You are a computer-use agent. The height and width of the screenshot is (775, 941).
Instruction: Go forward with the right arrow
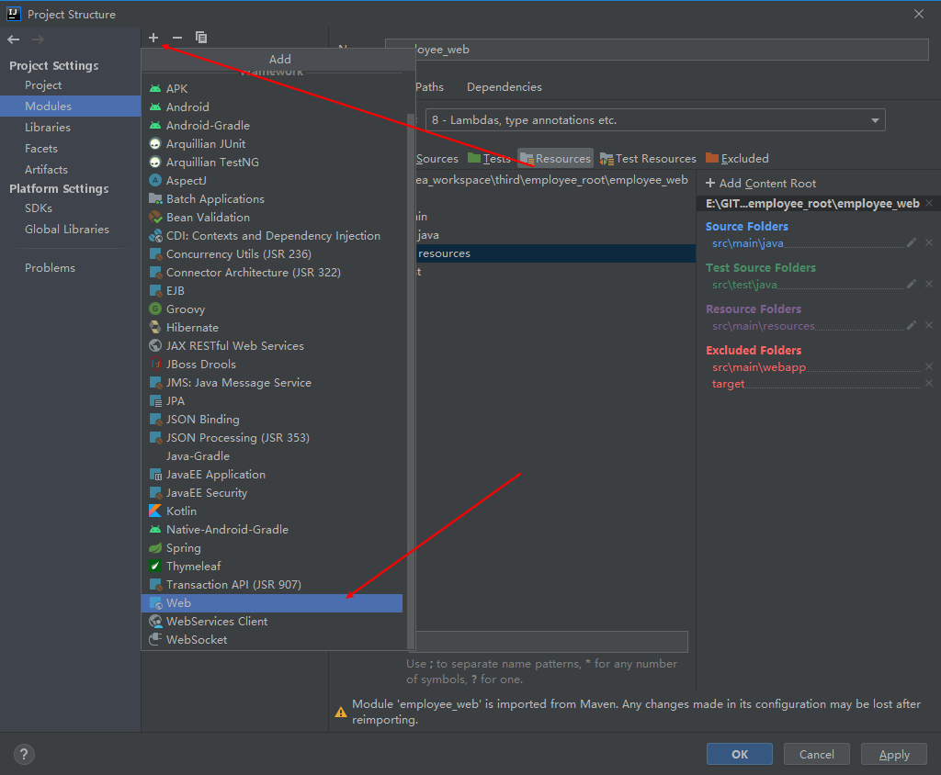pyautogui.click(x=38, y=39)
